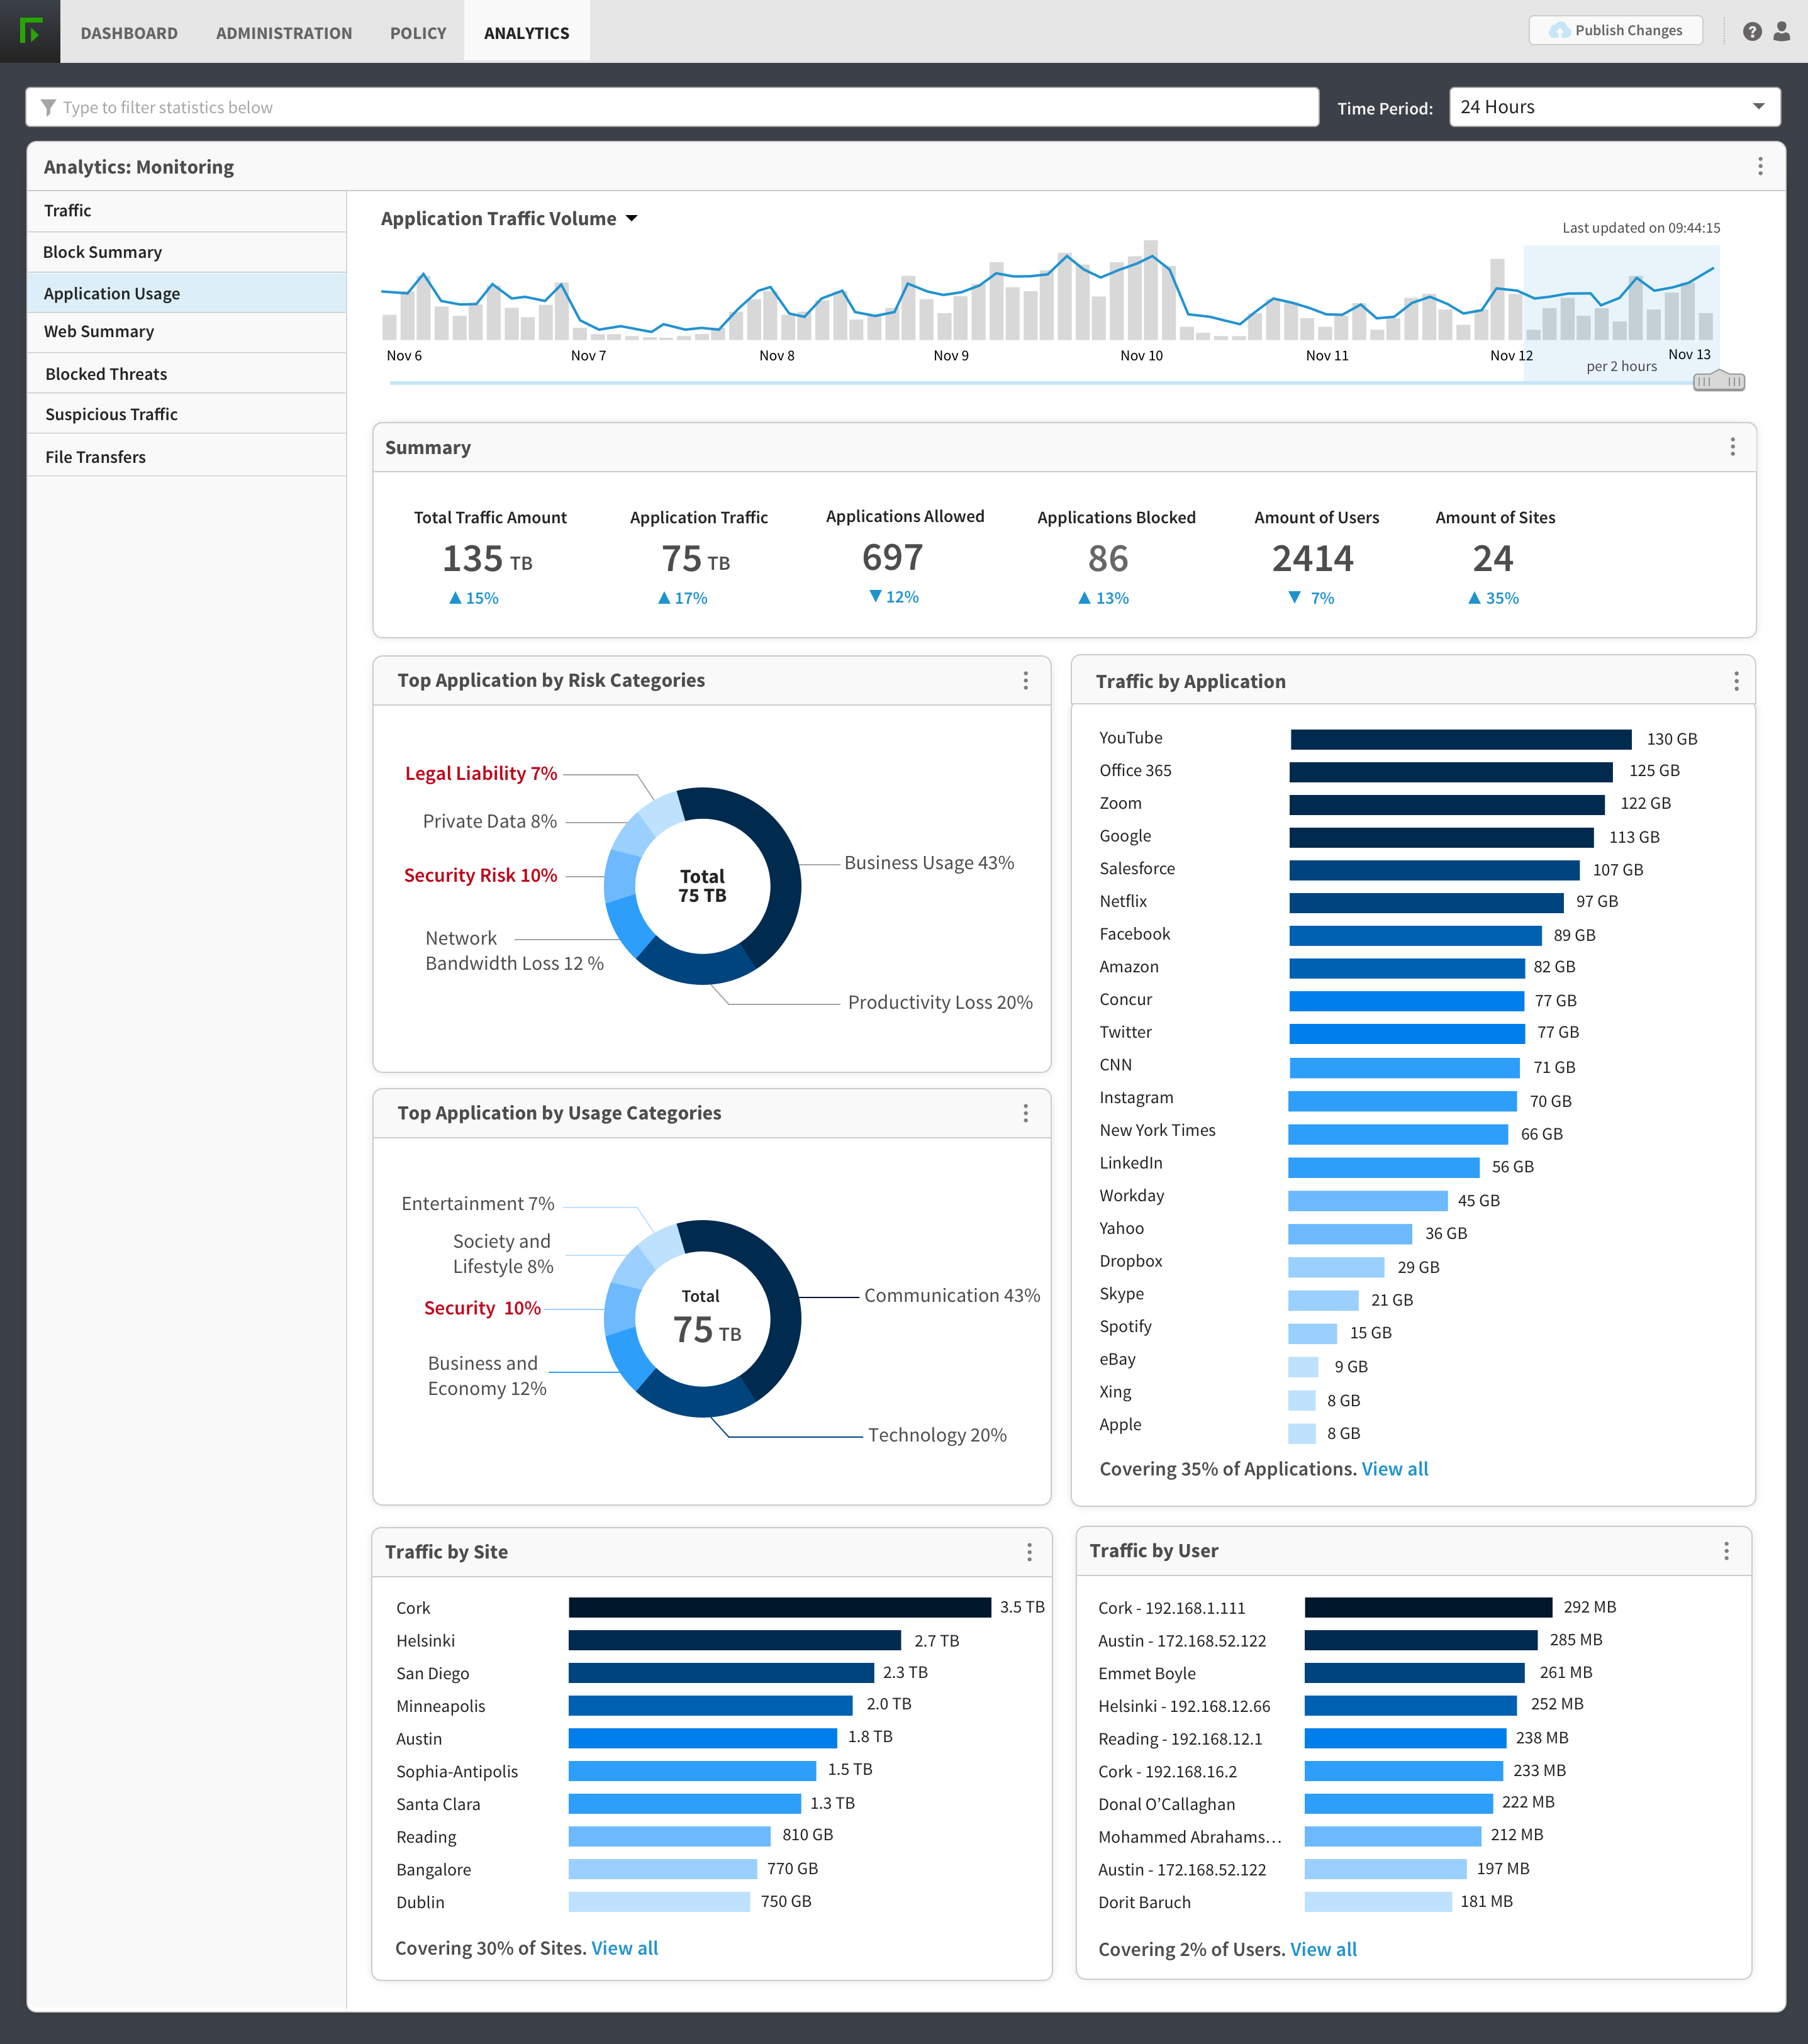Click Applications Blocked value 86
The image size is (1808, 2044).
pos(1107,559)
